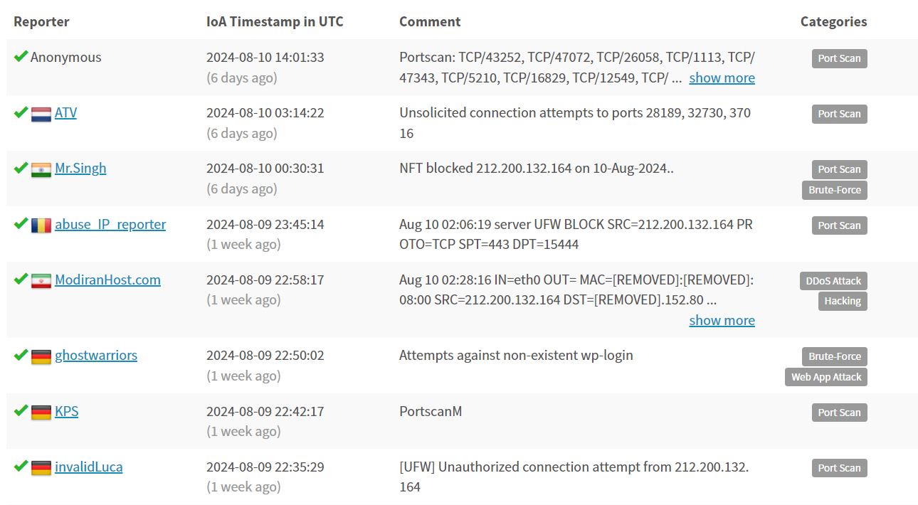Click the India flag next to Mr.Singh
The width and height of the screenshot is (918, 505).
[41, 169]
